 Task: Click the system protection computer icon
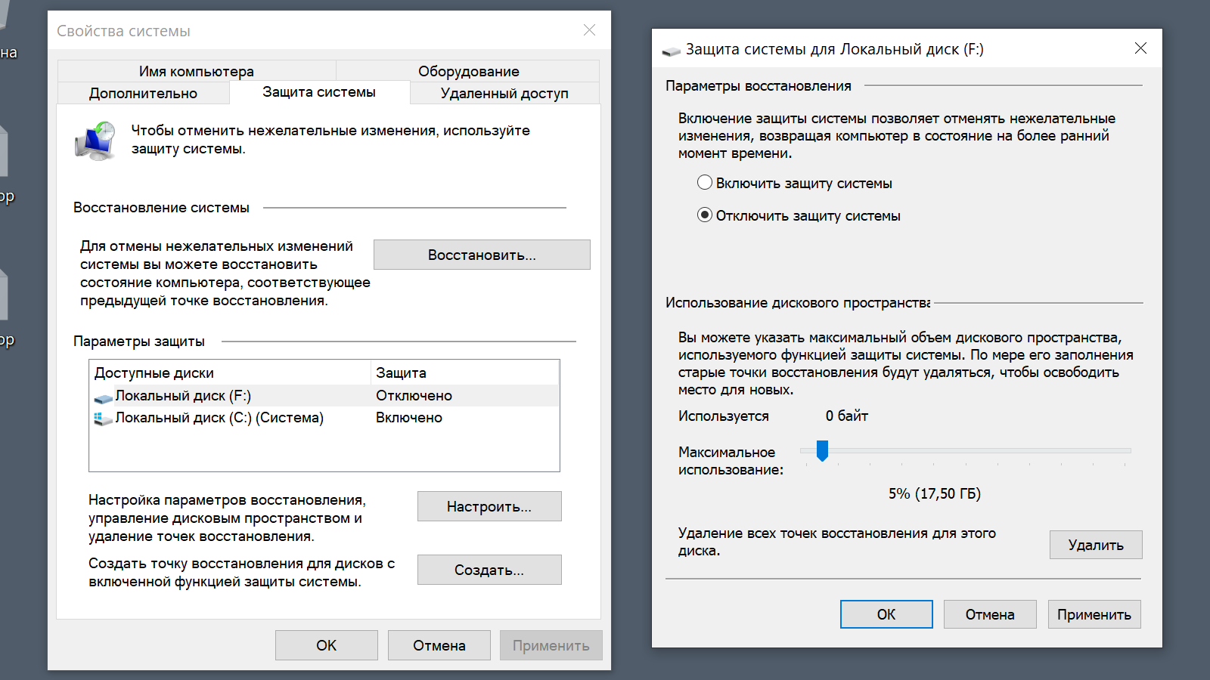[95, 141]
